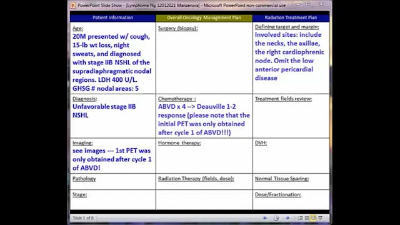Image resolution: width=400 pixels, height=225 pixels.
Task: Click the 'Treatment fields review:' label
Action: (x=283, y=99)
